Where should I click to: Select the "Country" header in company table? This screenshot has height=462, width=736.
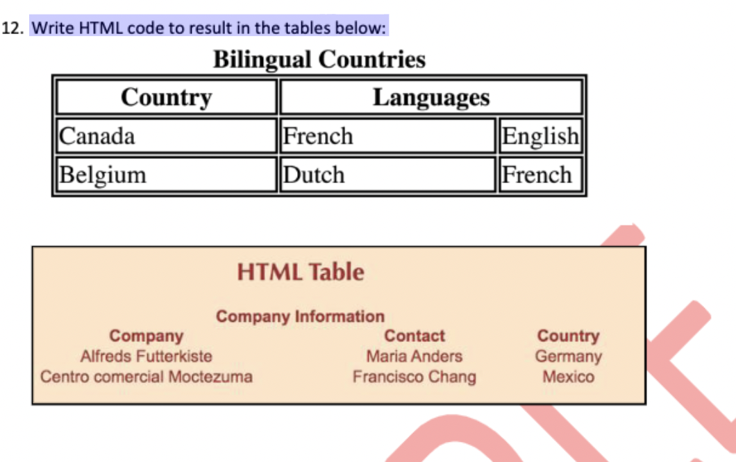569,334
